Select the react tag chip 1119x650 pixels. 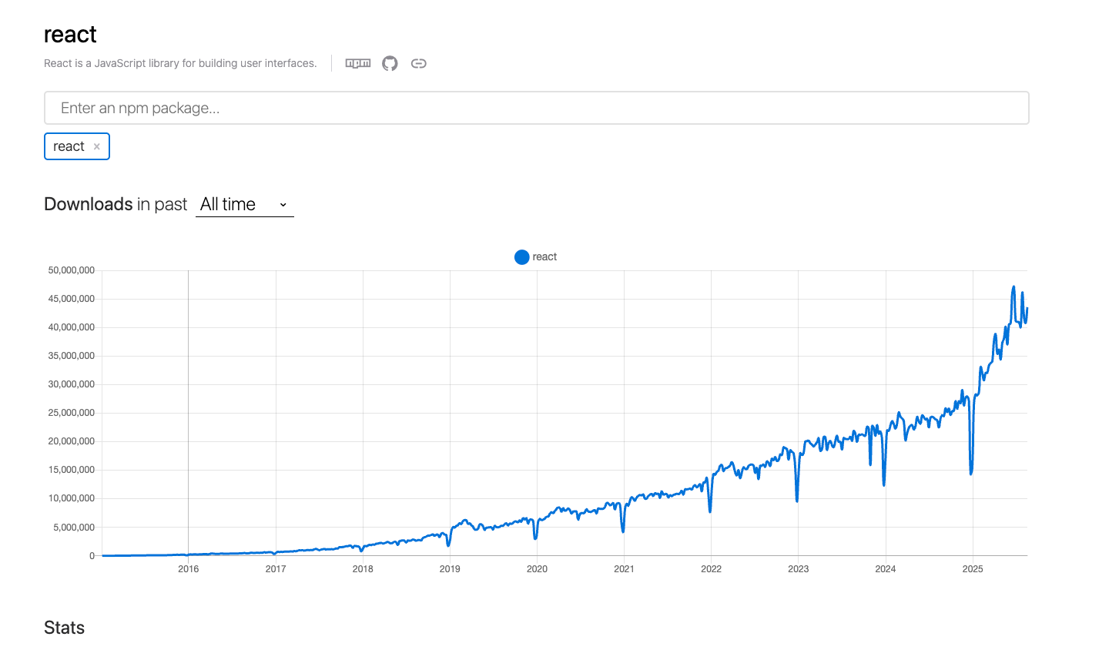click(x=77, y=146)
